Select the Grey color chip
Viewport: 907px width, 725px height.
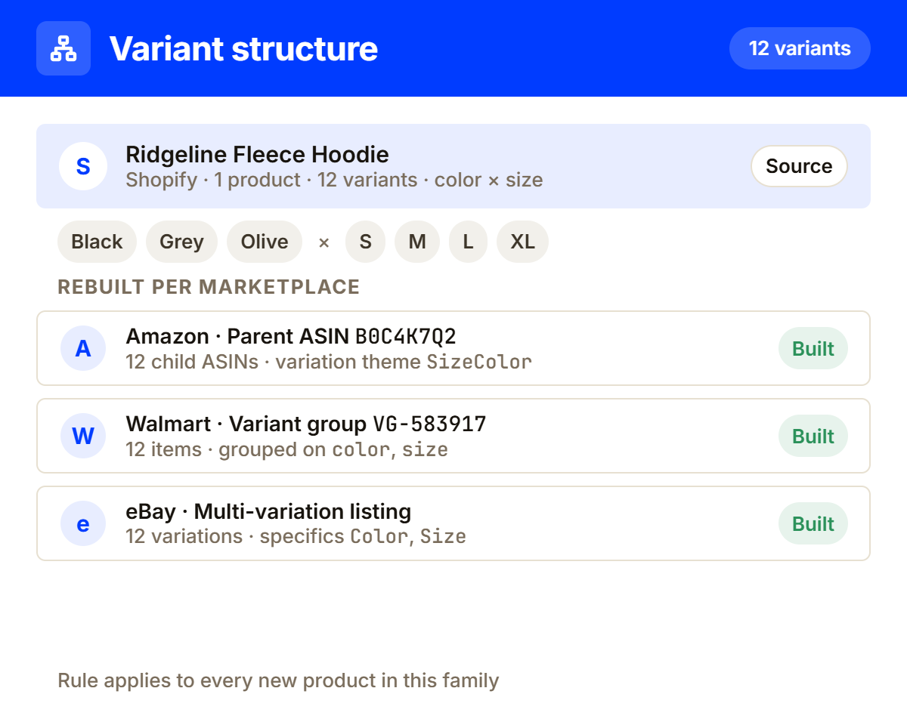[x=181, y=242]
